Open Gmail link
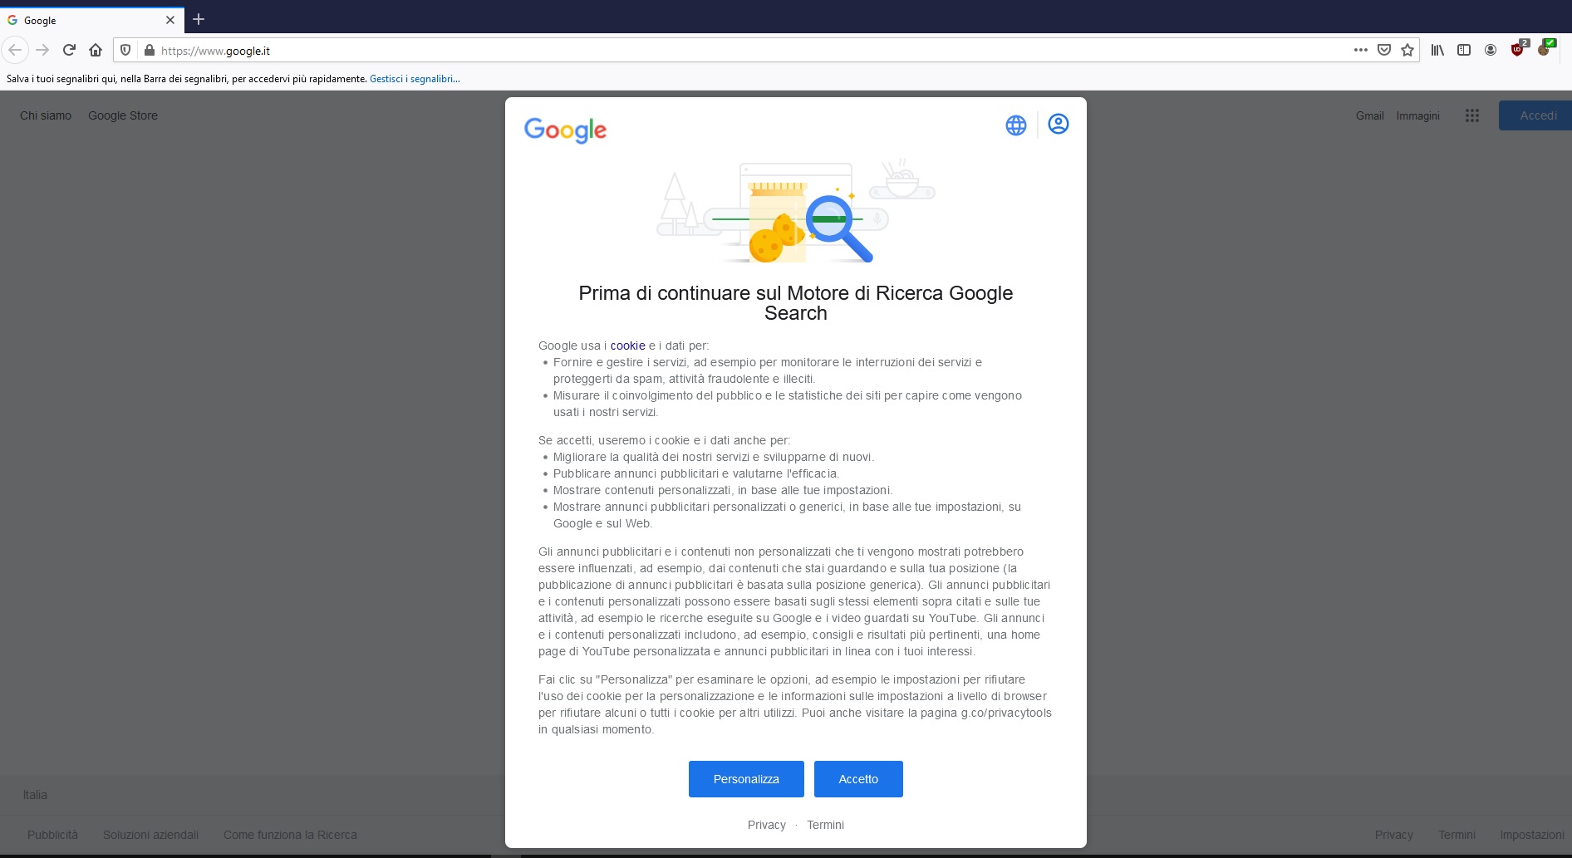Viewport: 1572px width, 858px height. pos(1370,115)
